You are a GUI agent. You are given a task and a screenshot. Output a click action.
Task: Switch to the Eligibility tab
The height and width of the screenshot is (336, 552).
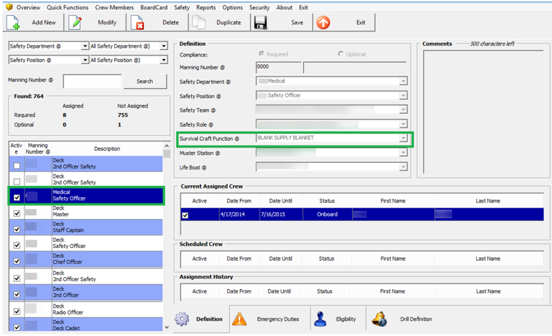(x=338, y=319)
